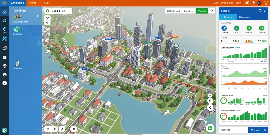The width and height of the screenshot is (270, 135).
Task: Select the active light-blue tab in right panel
Action: pos(228,17)
